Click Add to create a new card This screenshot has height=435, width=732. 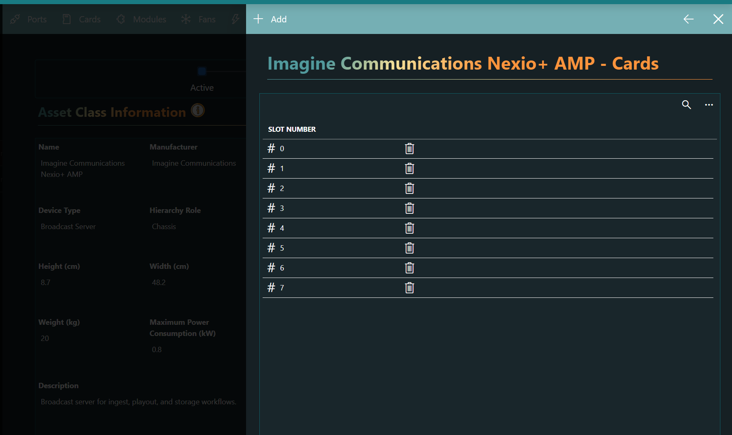[271, 19]
